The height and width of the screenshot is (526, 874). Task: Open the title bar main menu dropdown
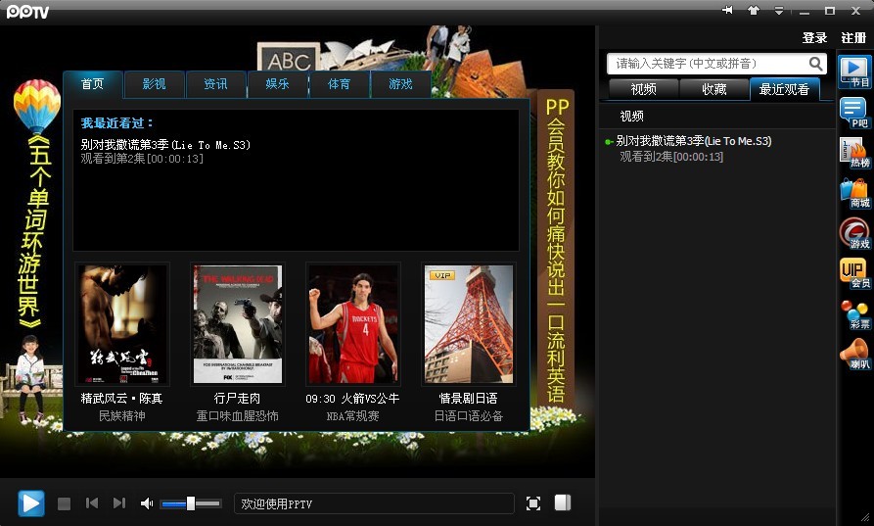click(779, 11)
